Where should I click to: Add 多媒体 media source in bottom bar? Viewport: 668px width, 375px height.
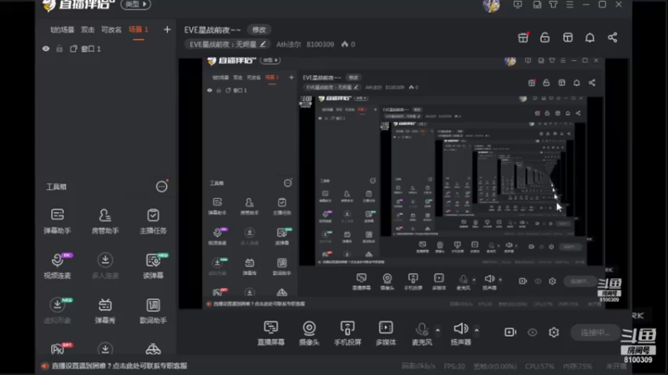[386, 332]
